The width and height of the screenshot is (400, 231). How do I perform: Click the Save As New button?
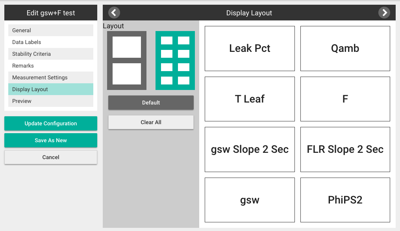tap(51, 140)
